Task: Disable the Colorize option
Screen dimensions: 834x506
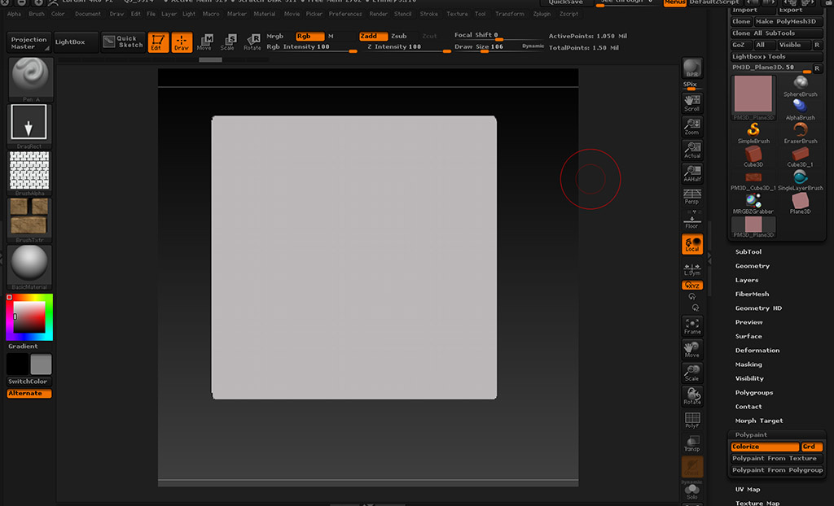Action: (764, 447)
